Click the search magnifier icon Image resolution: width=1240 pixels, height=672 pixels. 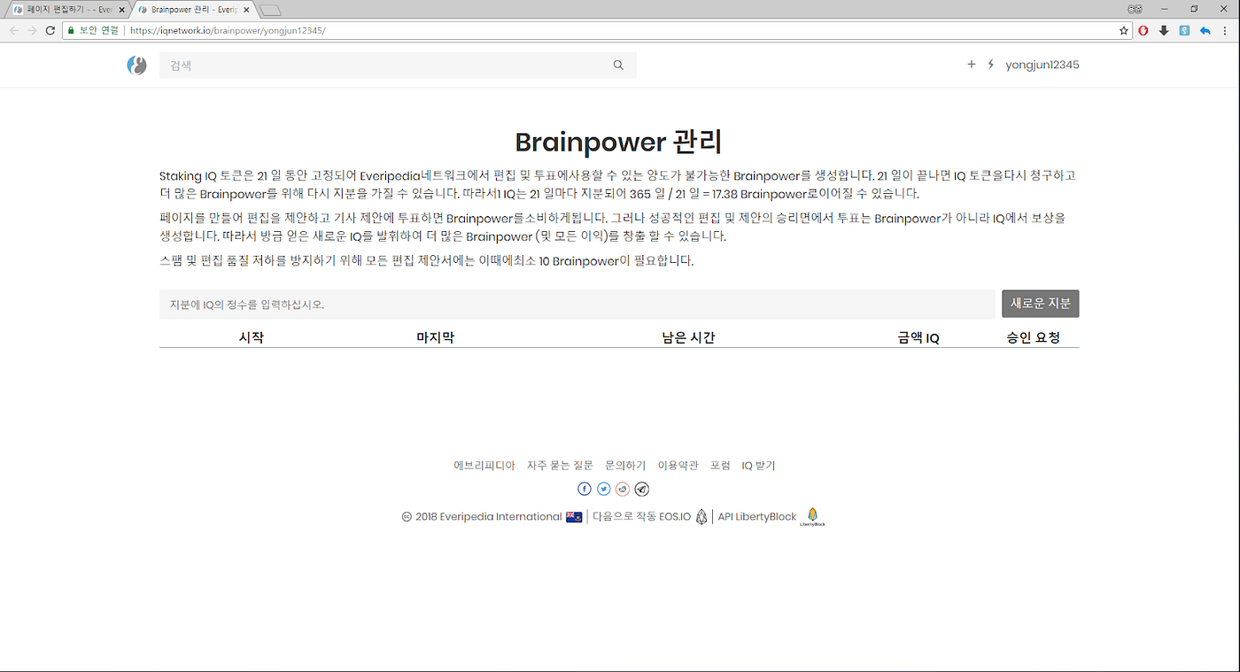(618, 65)
